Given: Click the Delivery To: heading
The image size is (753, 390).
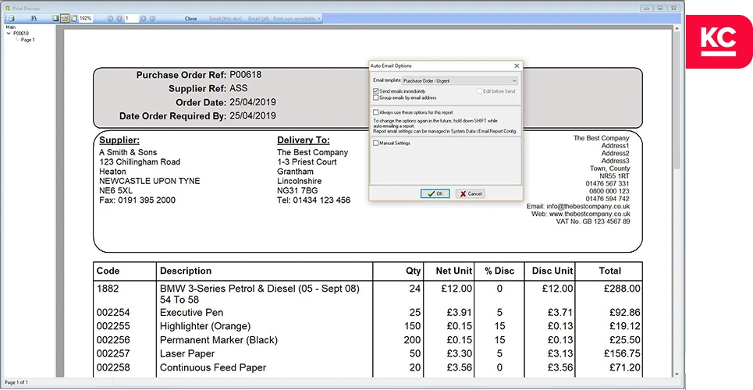Looking at the screenshot, I should pos(304,140).
